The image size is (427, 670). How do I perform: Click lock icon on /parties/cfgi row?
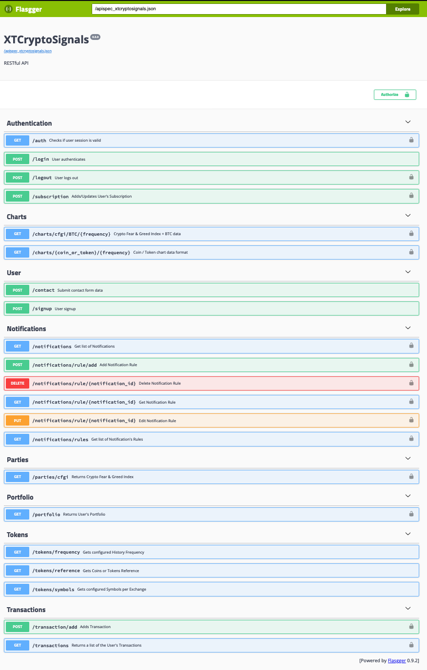pyautogui.click(x=411, y=476)
